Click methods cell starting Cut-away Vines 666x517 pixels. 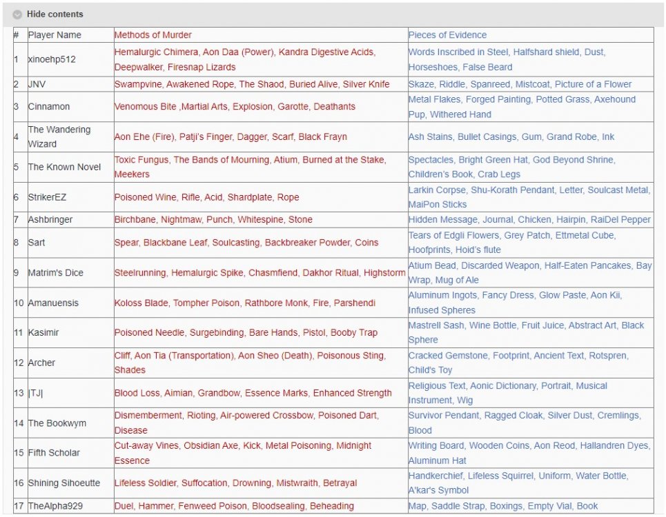pos(261,452)
